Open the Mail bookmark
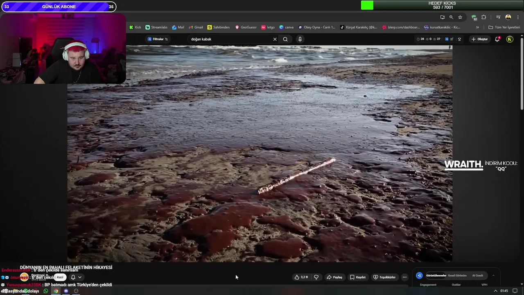524x295 pixels. click(178, 27)
